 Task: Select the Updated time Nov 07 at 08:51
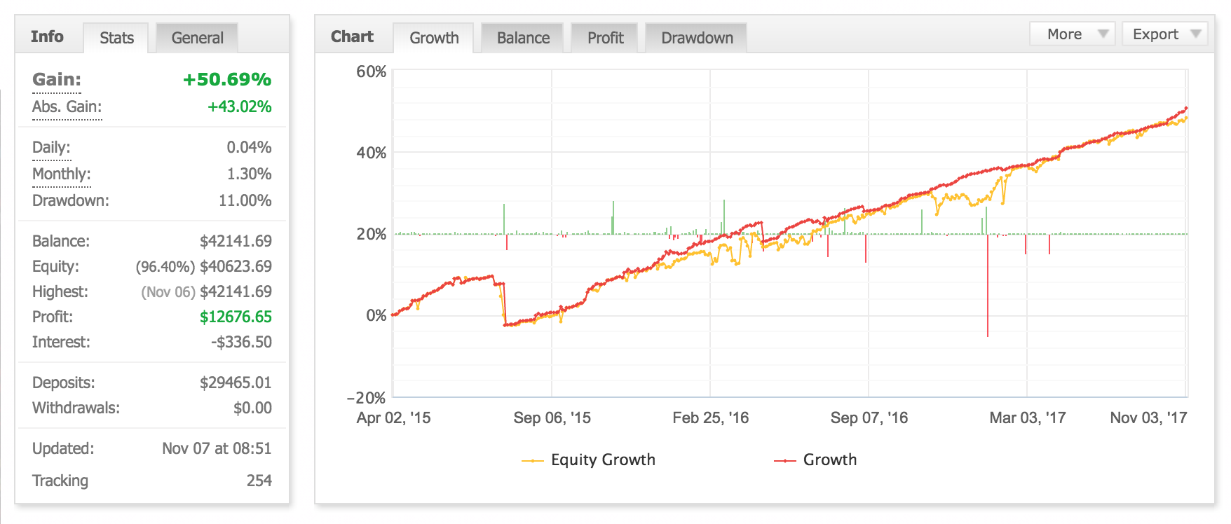[x=217, y=449]
